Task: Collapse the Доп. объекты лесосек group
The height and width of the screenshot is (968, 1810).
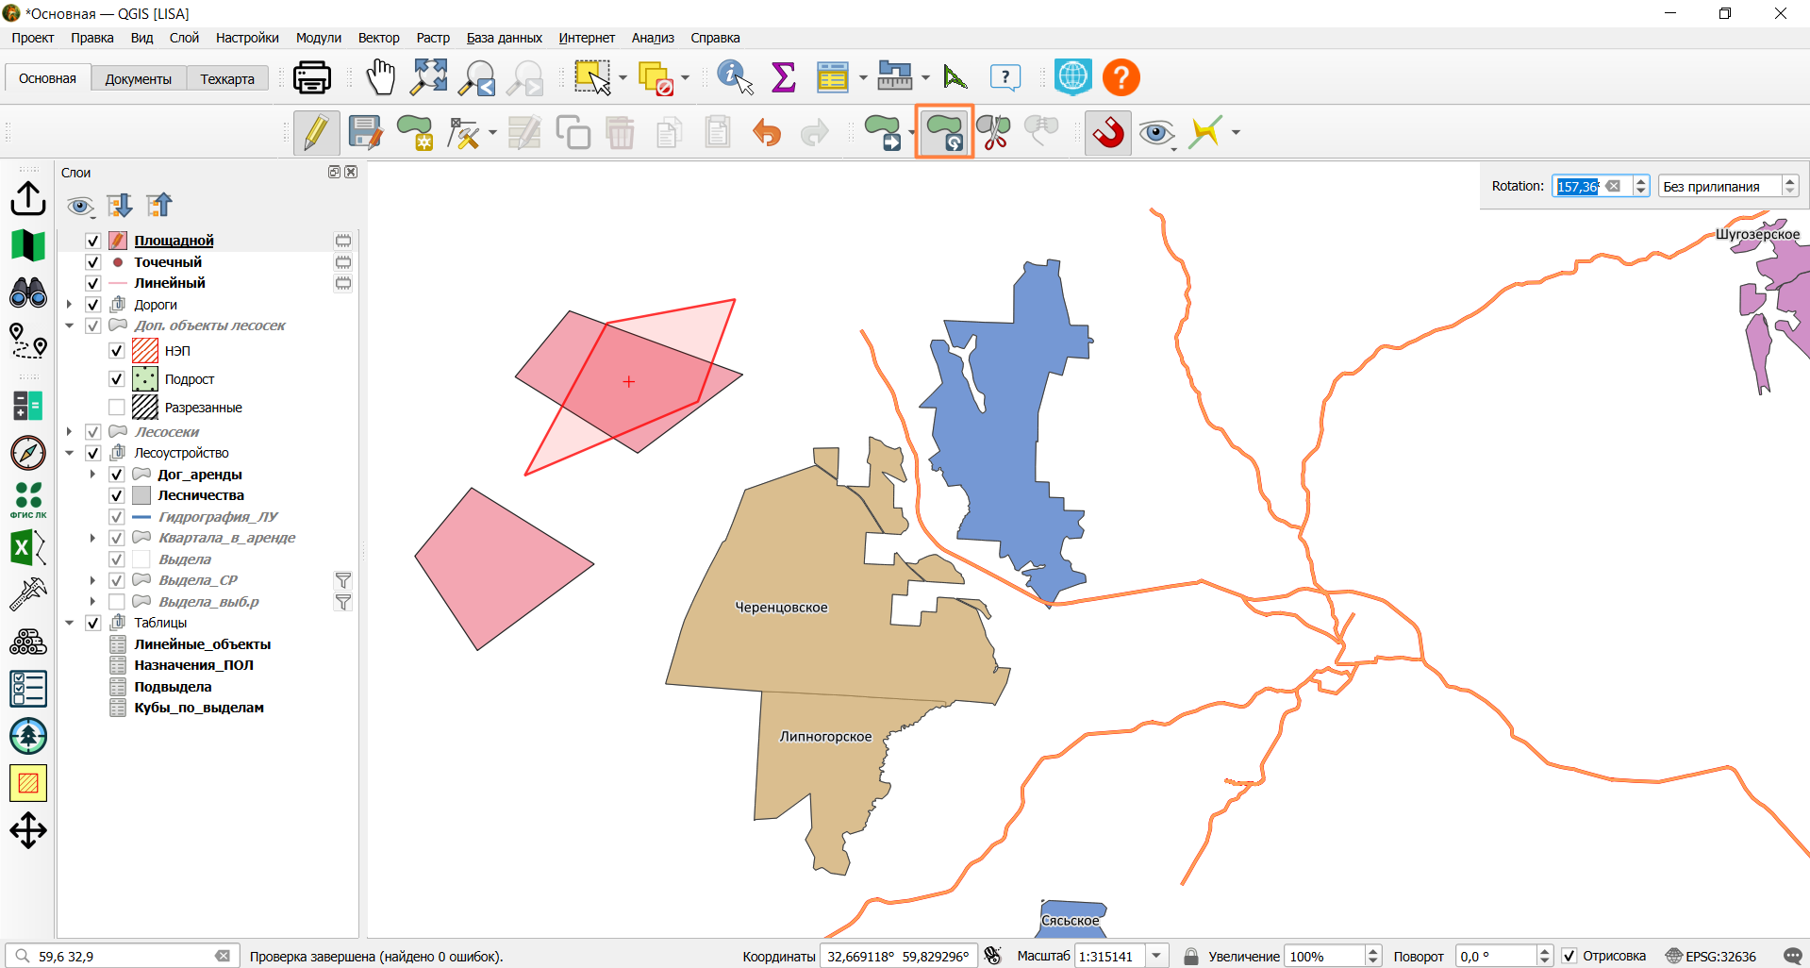Action: 69,325
